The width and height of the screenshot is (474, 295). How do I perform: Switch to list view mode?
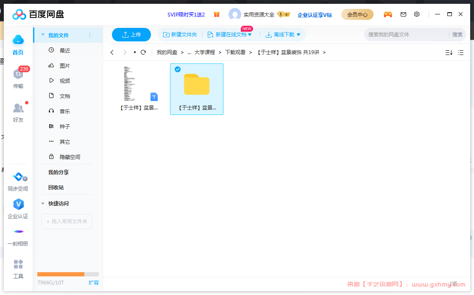[460, 52]
